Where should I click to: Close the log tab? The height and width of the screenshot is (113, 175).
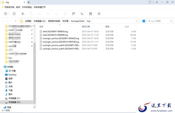coord(24,2)
